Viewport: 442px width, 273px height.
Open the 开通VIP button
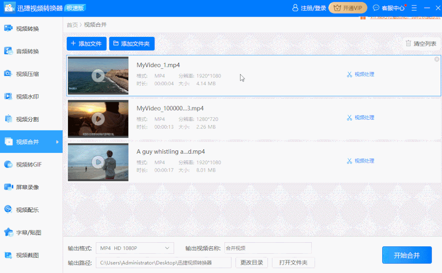(x=348, y=8)
